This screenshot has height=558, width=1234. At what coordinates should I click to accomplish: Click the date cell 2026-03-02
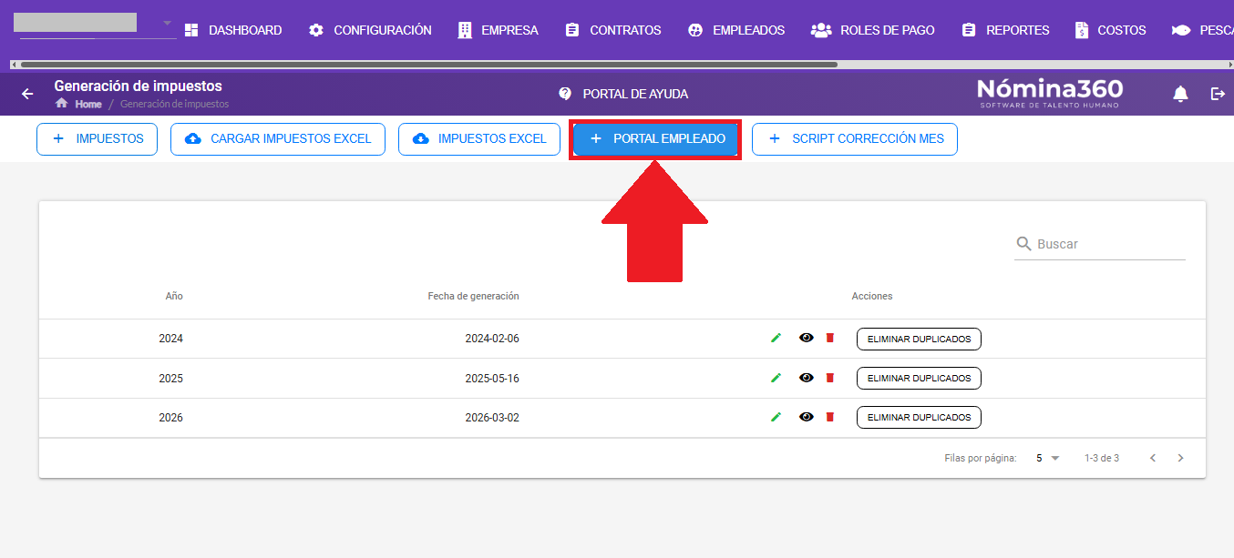click(492, 418)
